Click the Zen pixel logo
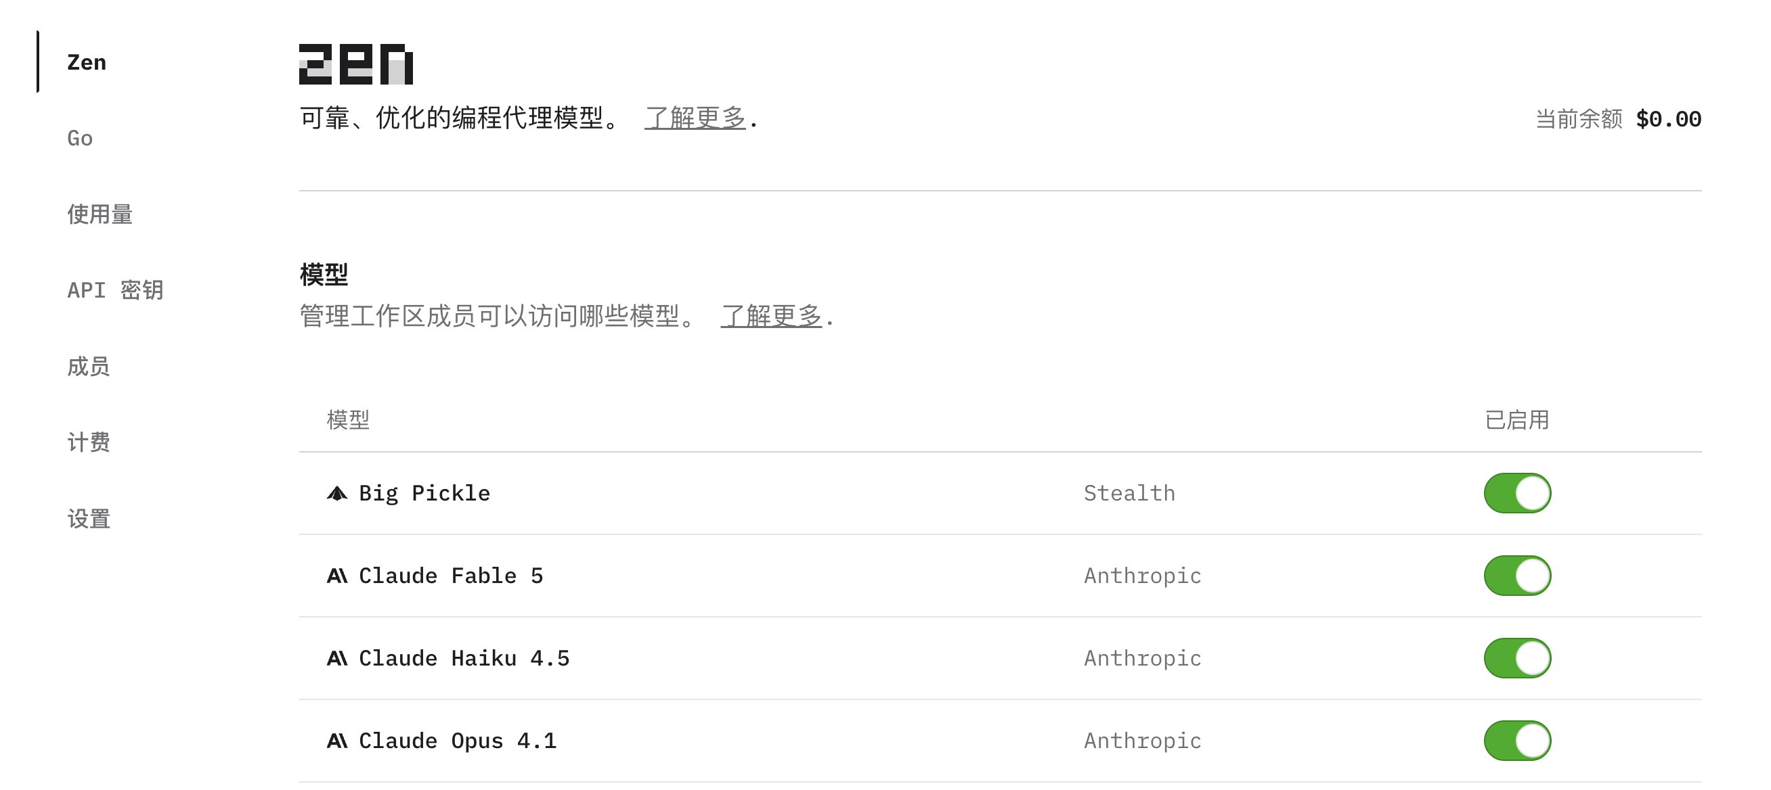The width and height of the screenshot is (1771, 790). pyautogui.click(x=356, y=64)
